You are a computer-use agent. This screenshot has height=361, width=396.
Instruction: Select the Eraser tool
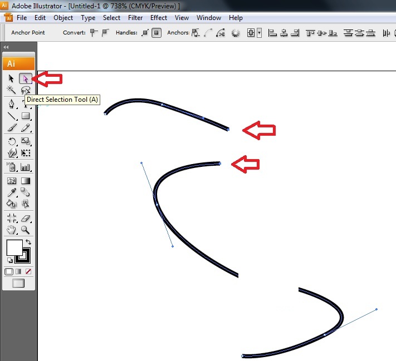(x=26, y=218)
